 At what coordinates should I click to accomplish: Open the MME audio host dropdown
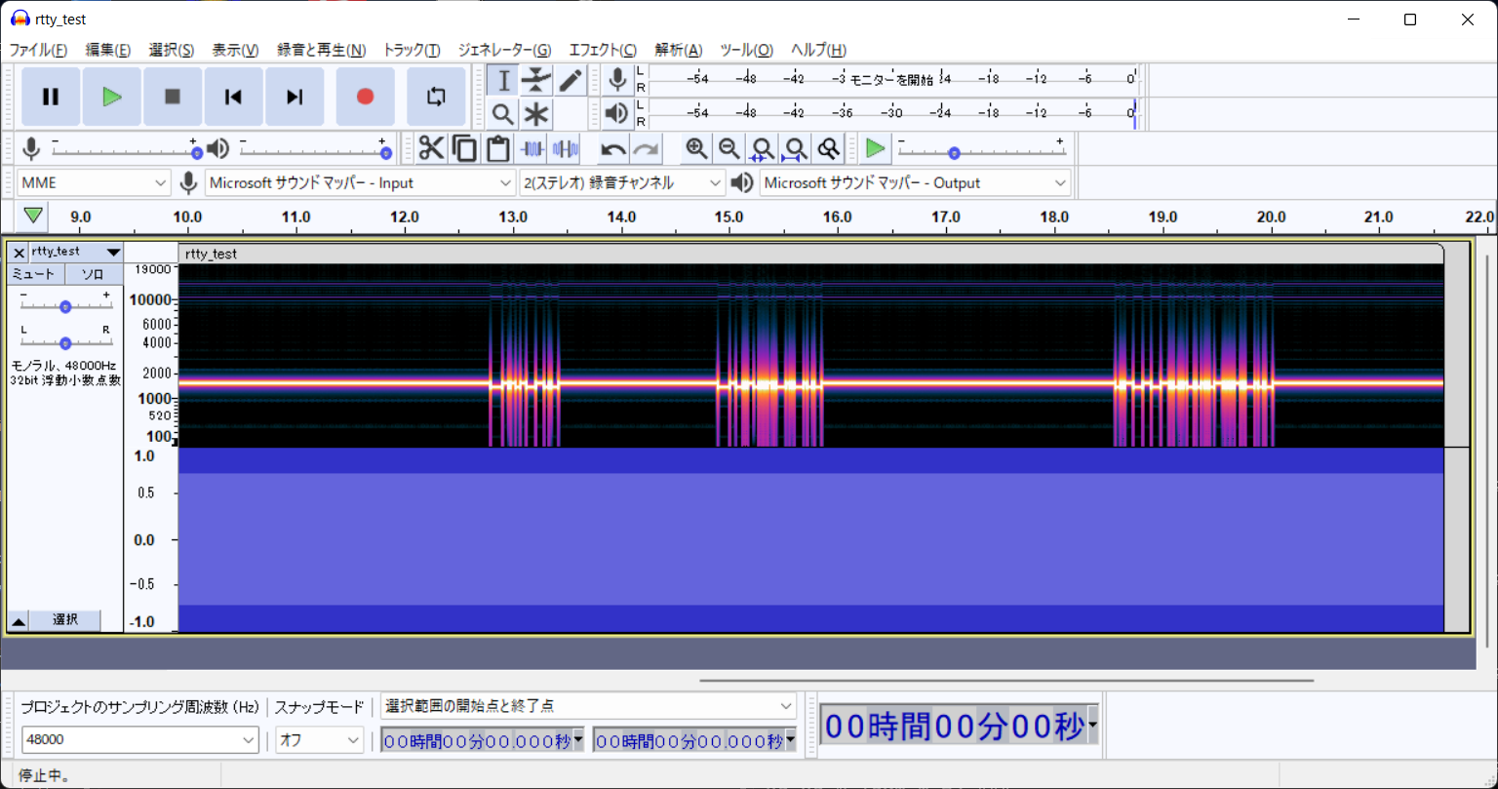(x=94, y=182)
